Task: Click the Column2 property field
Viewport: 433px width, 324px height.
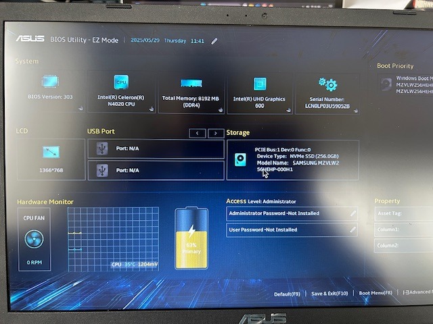Action: pos(404,246)
